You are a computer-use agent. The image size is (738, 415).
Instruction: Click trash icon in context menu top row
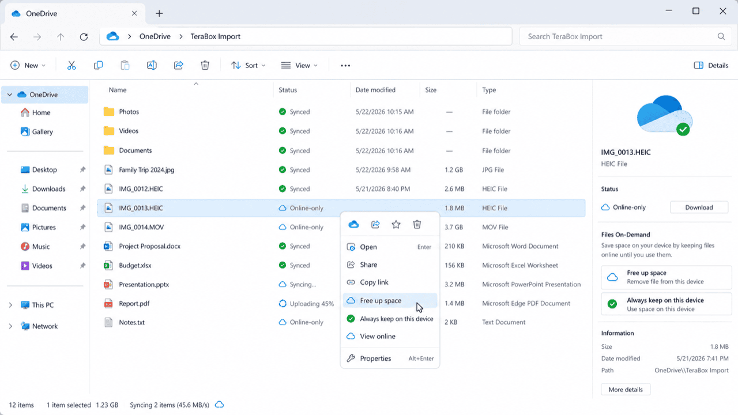pyautogui.click(x=417, y=224)
